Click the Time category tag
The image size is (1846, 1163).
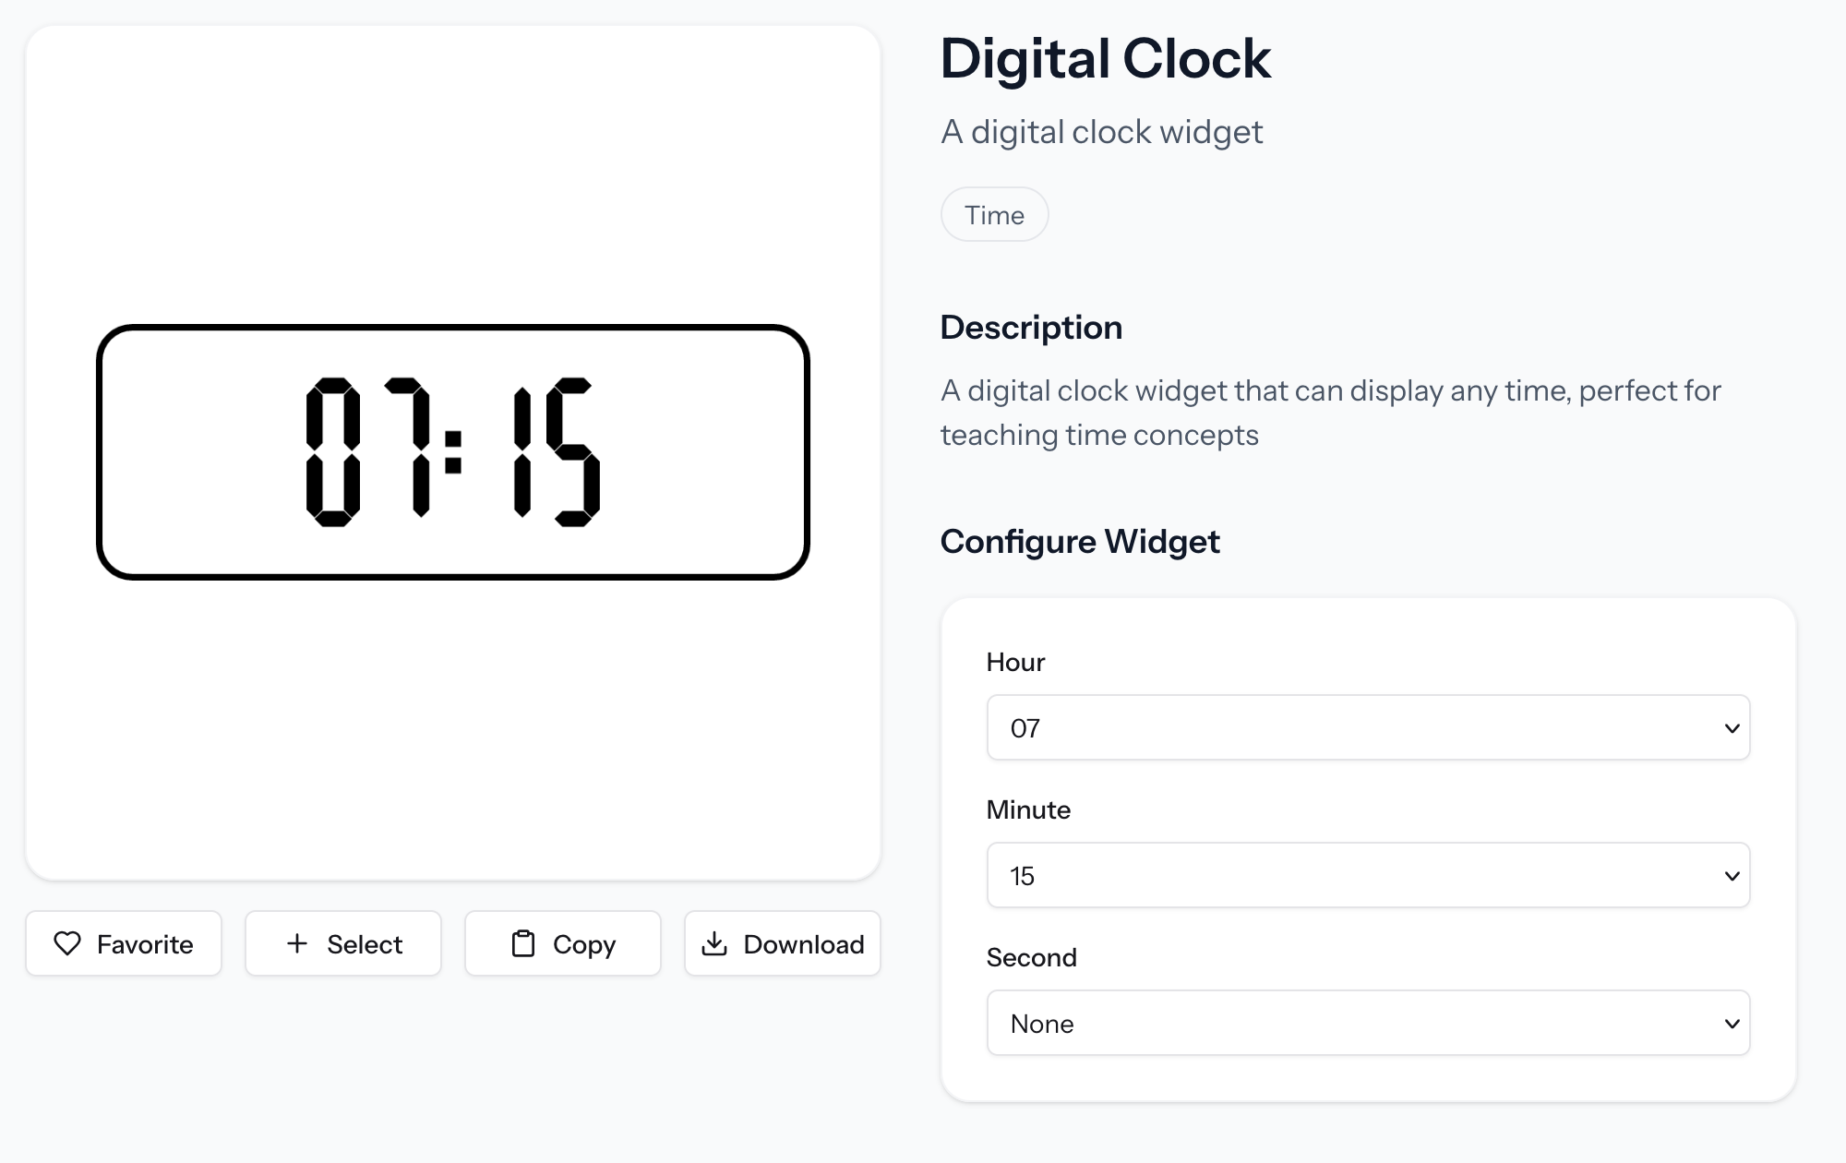coord(994,214)
